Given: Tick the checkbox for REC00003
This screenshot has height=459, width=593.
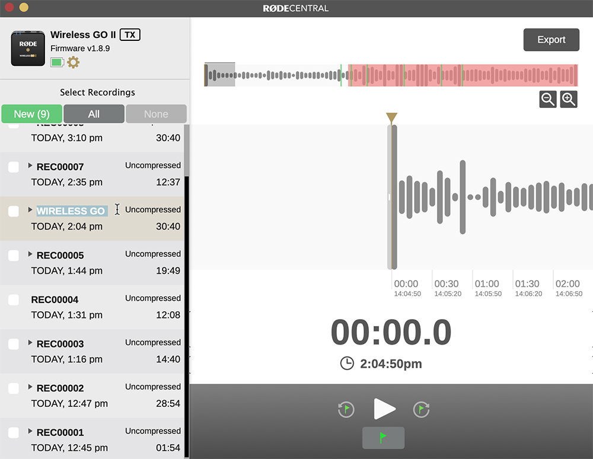Looking at the screenshot, I should coord(14,344).
